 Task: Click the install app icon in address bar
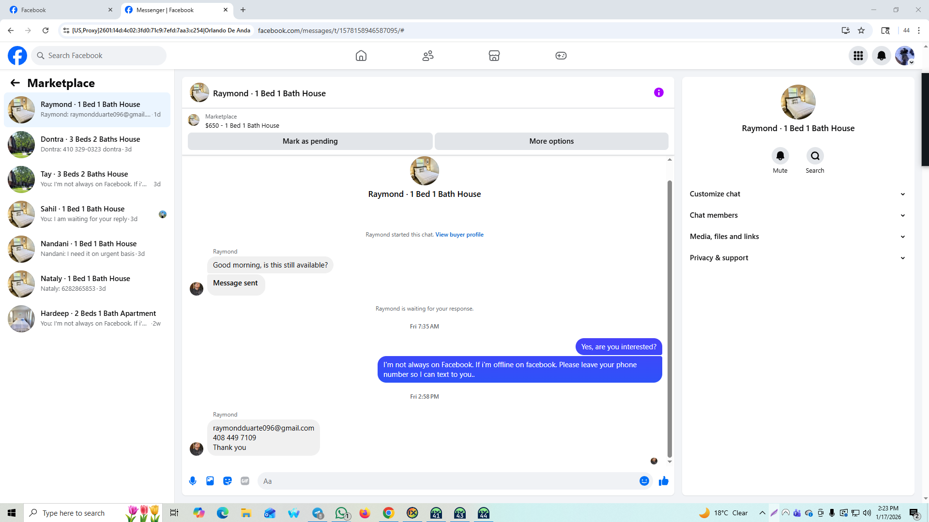point(845,30)
